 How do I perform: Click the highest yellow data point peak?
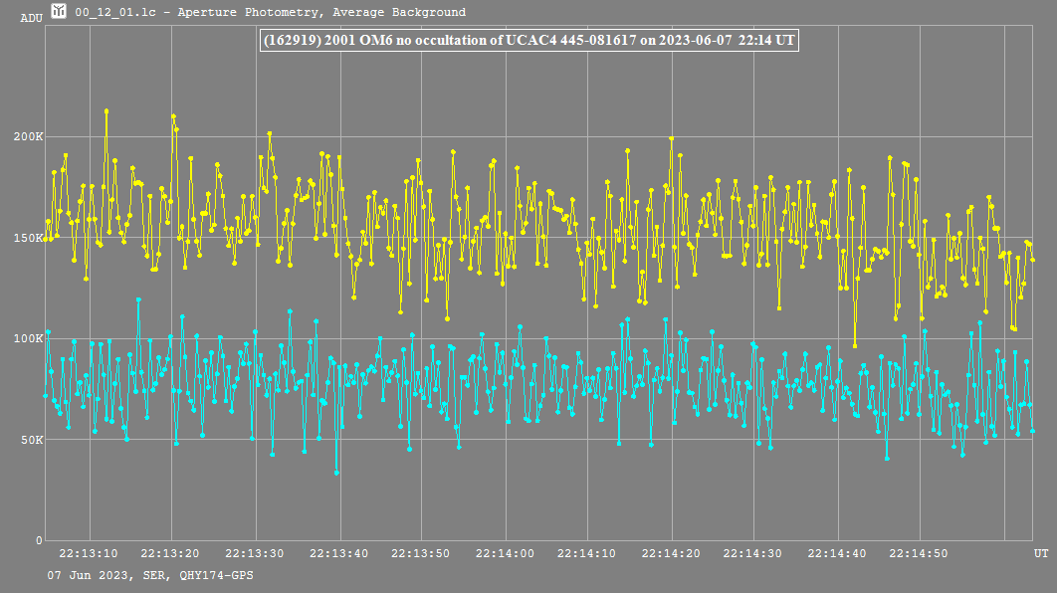[x=106, y=111]
